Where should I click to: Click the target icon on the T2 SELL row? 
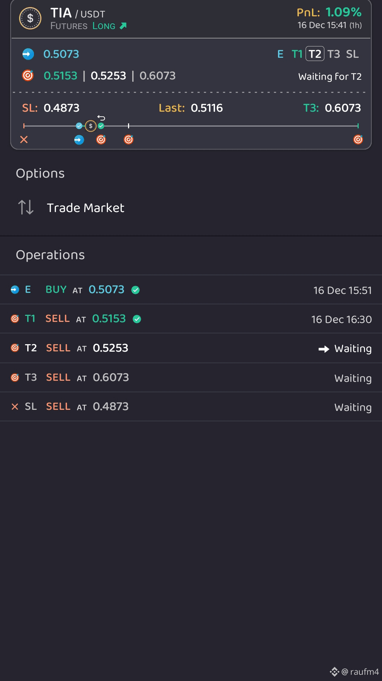click(x=15, y=348)
